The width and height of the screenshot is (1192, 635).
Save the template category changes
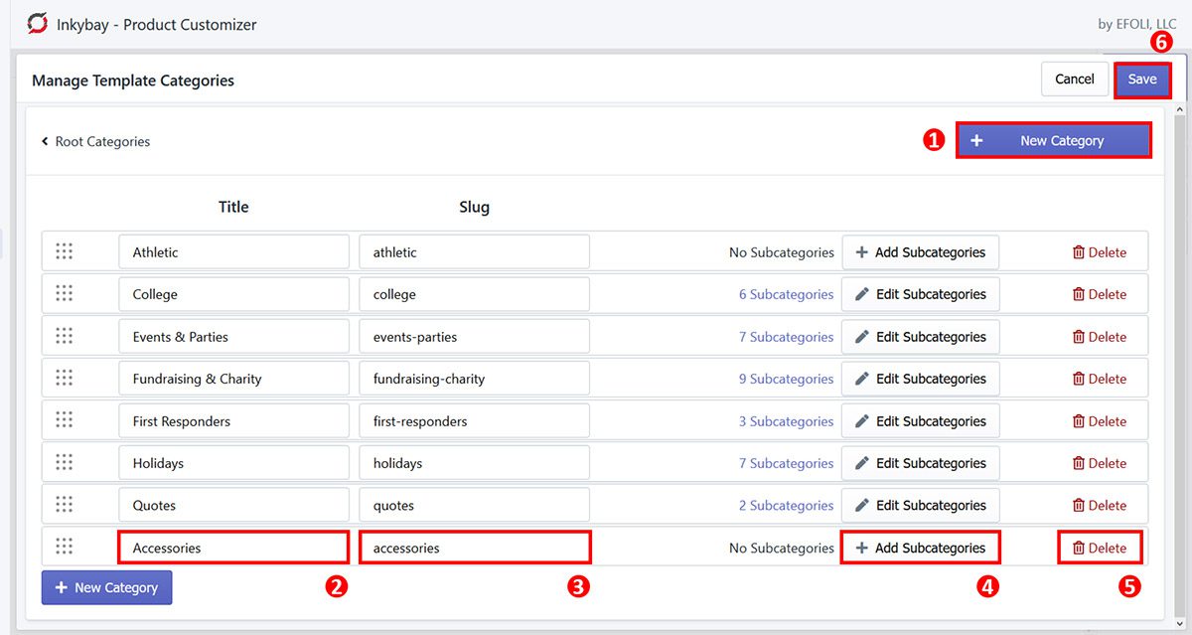point(1142,79)
